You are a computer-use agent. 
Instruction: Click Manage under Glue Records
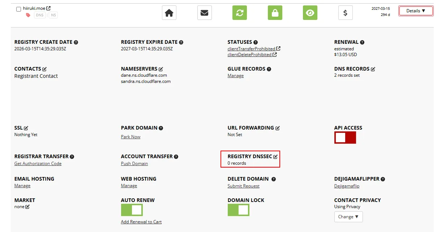[x=236, y=76]
